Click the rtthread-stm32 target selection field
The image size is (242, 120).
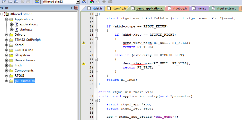point(59,2)
